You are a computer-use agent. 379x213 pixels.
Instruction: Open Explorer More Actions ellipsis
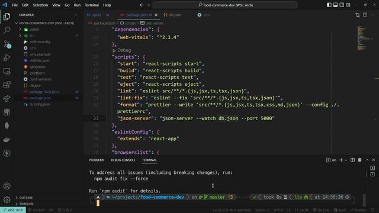pos(76,15)
